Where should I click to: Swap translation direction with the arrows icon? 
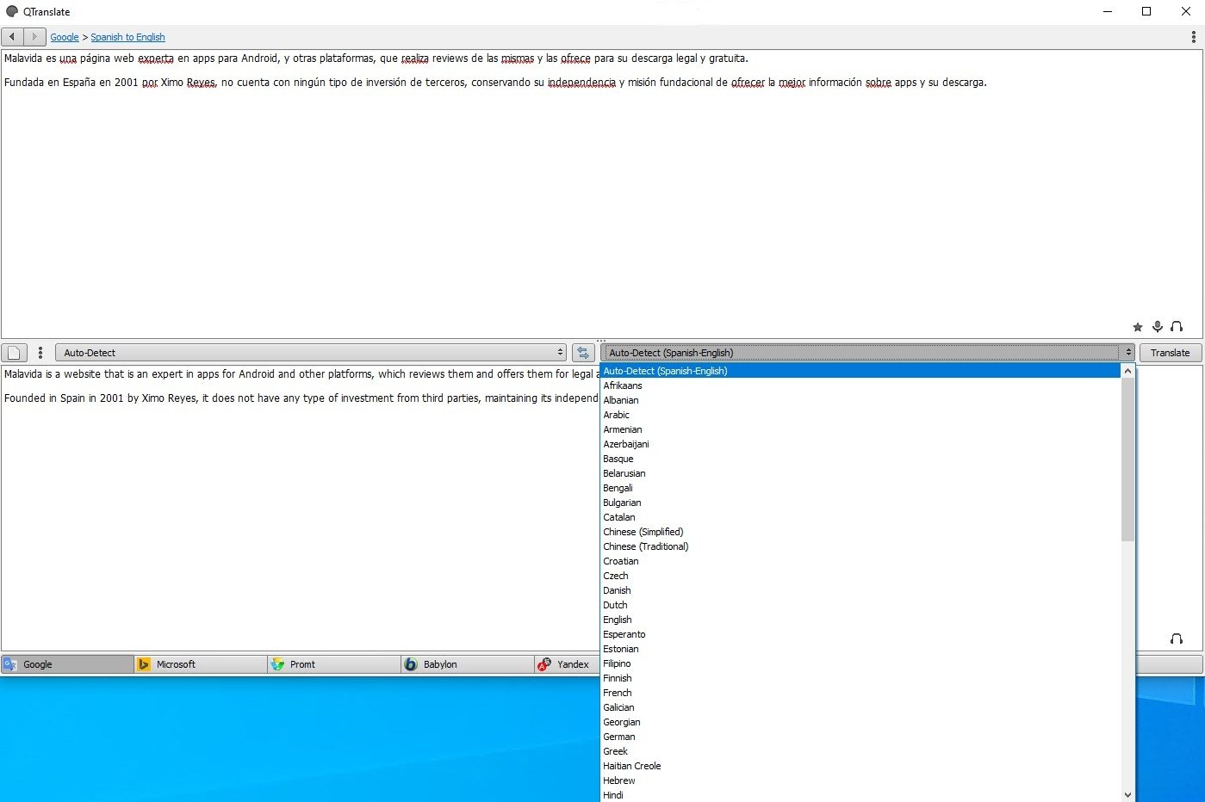click(x=583, y=353)
